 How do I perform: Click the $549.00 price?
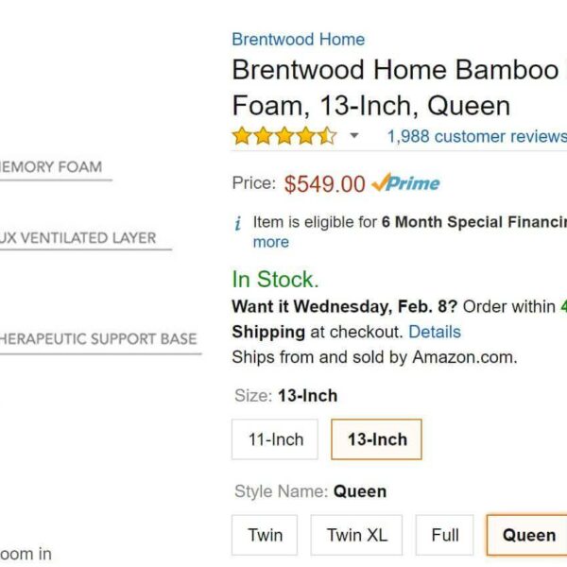324,183
